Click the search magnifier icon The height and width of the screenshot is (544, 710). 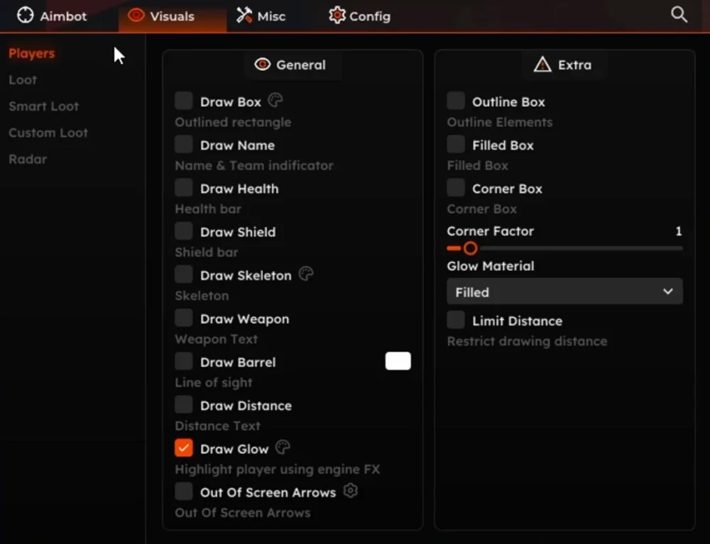tap(679, 15)
